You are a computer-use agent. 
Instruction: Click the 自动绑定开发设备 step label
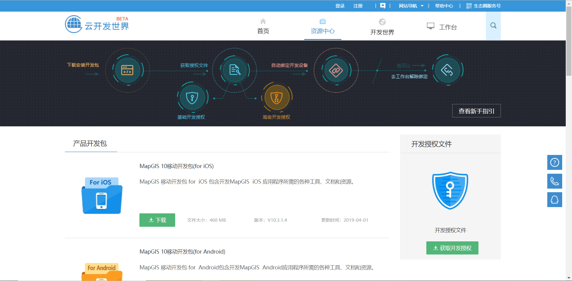pyautogui.click(x=289, y=65)
